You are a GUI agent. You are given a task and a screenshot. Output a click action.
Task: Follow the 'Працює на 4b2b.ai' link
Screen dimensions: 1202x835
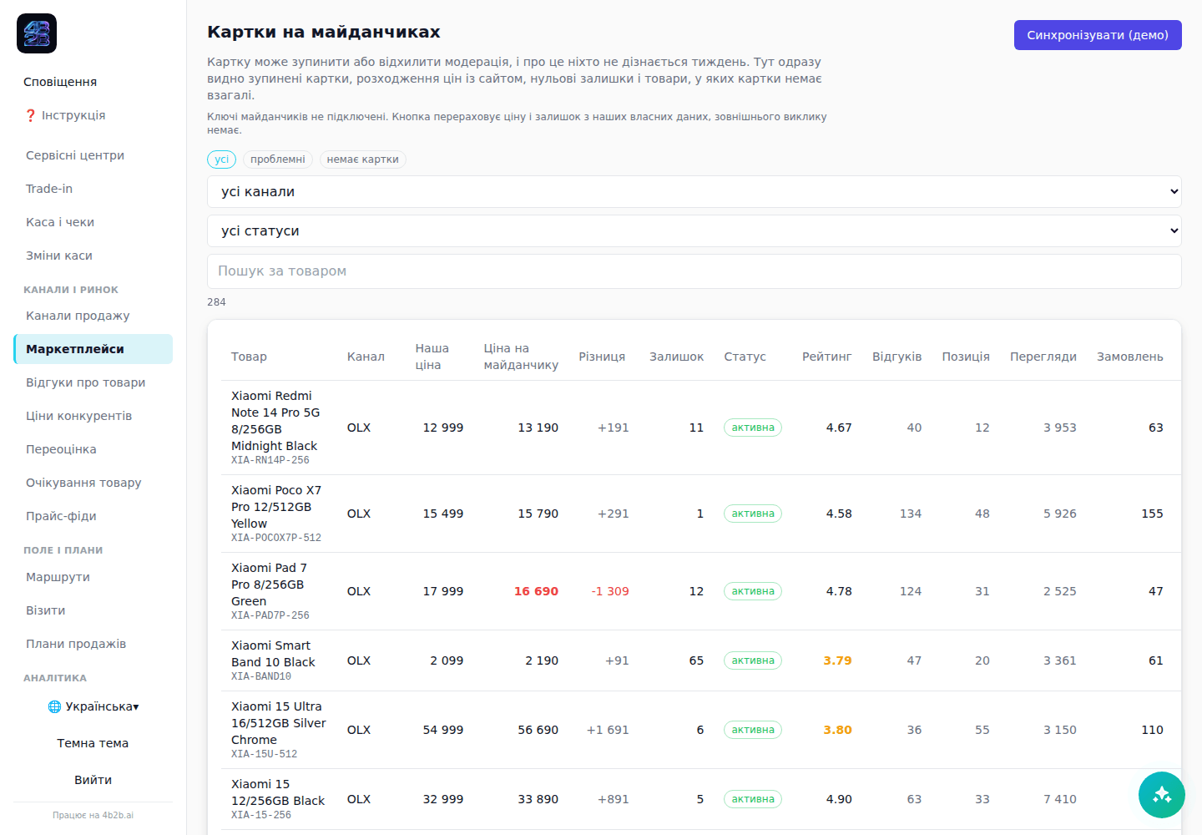(93, 815)
